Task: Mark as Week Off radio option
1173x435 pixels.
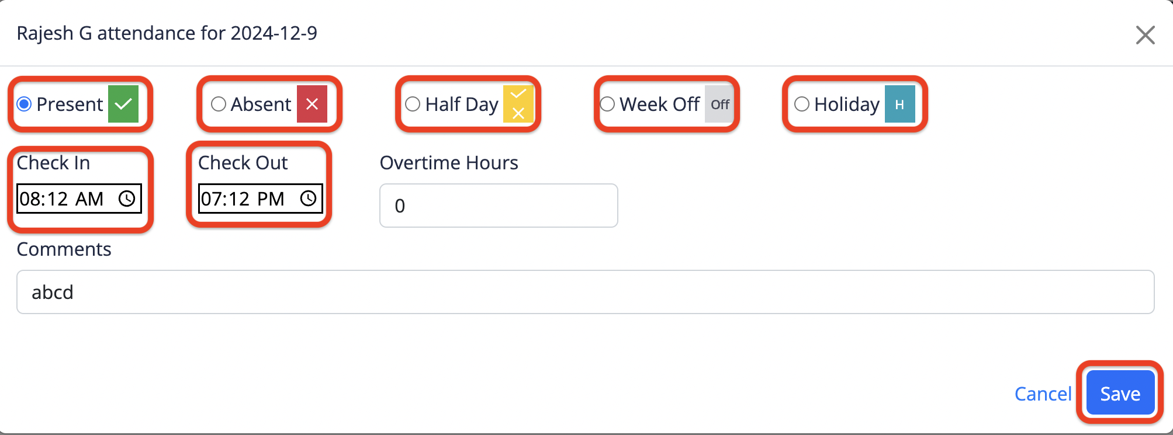Action: point(607,104)
